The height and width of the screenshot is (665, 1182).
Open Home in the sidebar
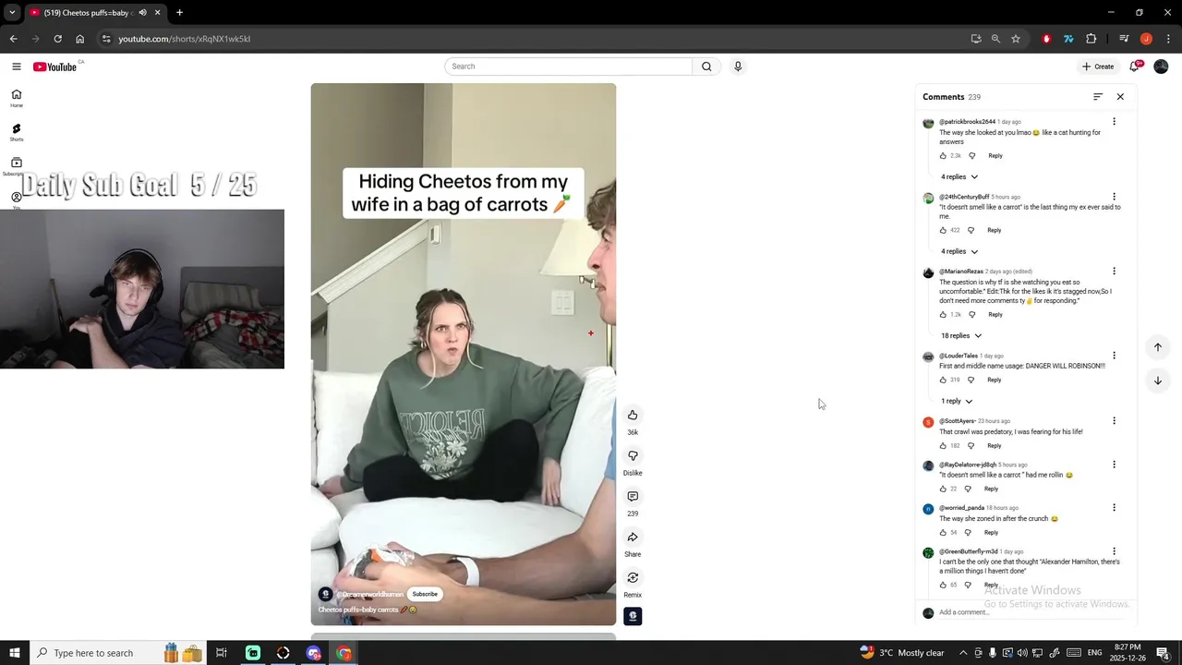pyautogui.click(x=16, y=98)
